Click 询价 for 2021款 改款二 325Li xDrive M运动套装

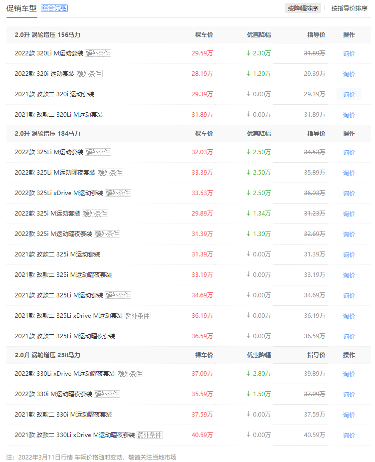pyautogui.click(x=349, y=316)
